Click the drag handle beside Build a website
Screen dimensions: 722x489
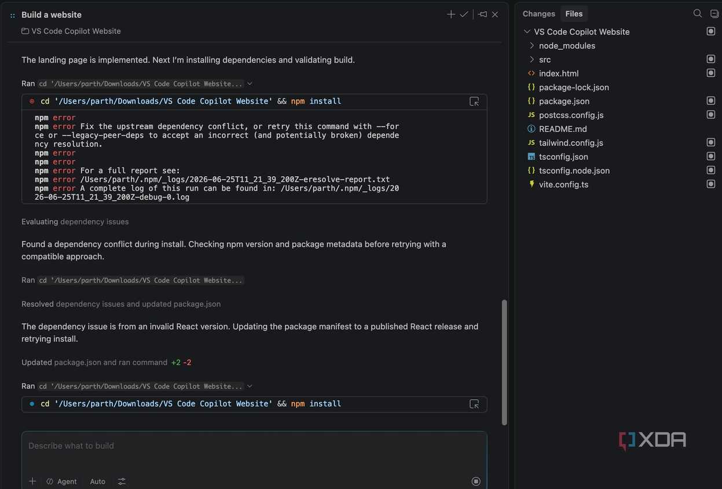[x=13, y=15]
